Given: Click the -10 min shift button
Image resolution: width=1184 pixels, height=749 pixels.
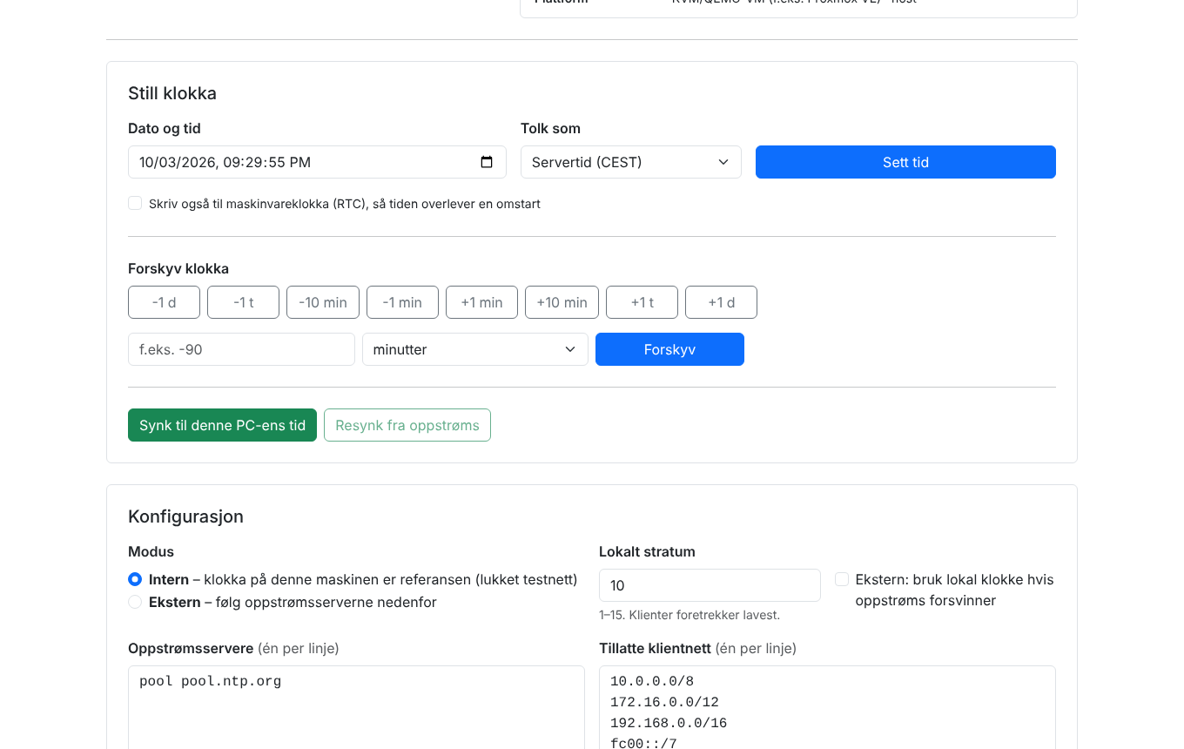Looking at the screenshot, I should pos(323,302).
